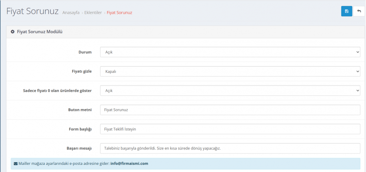Click the blue save icon button
366x172 pixels.
point(346,11)
